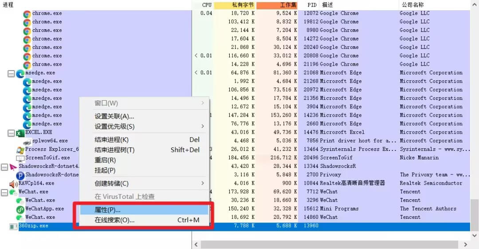
Task: Click the Process Explorer magnifier icon
Action: 20,150
